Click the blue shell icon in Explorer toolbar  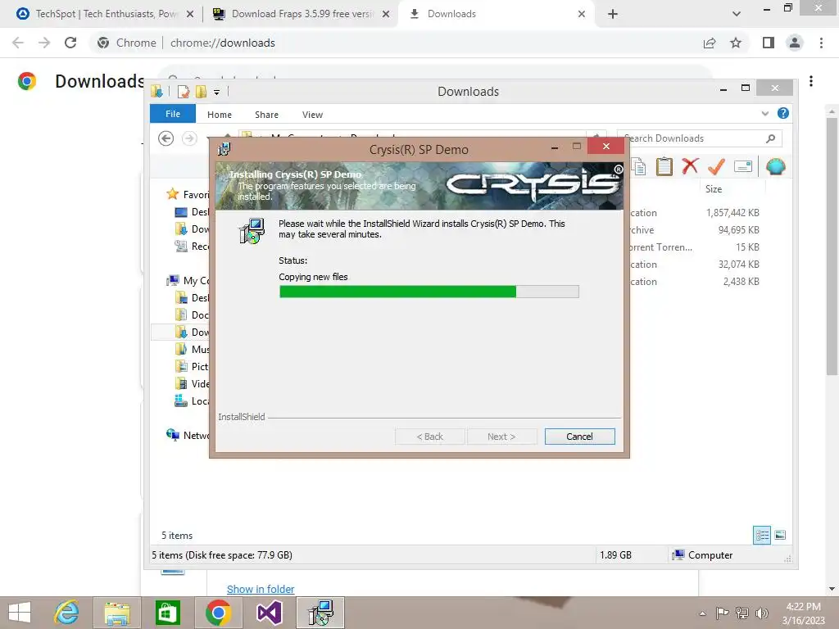click(775, 166)
